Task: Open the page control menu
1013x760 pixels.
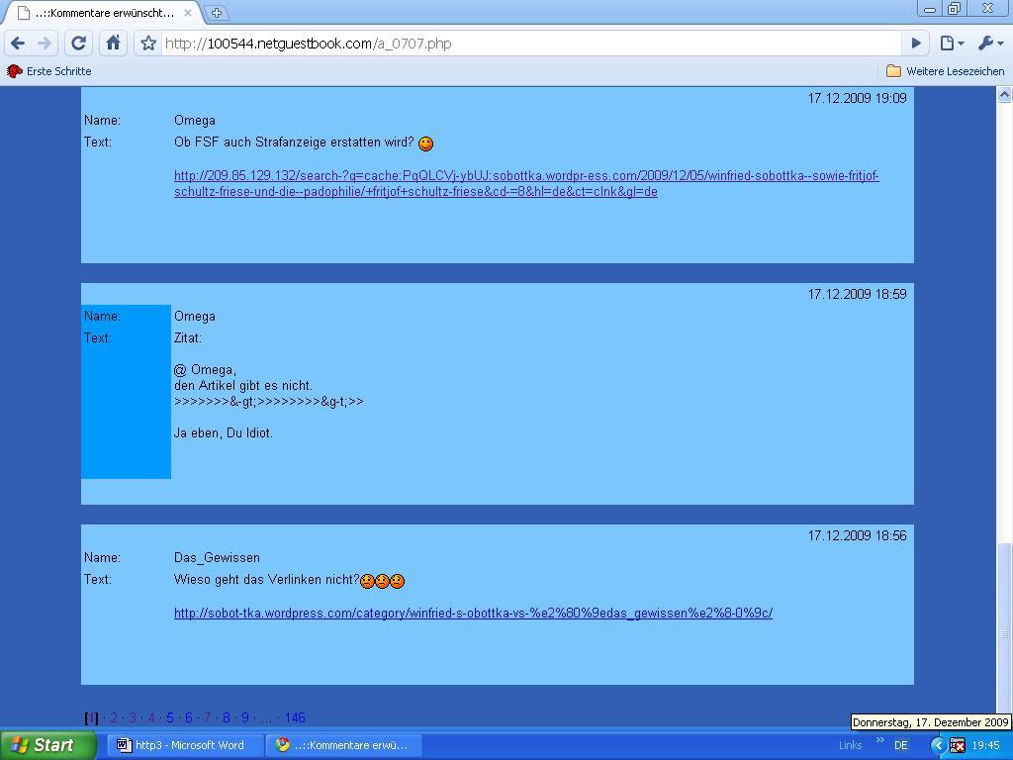Action: (951, 43)
